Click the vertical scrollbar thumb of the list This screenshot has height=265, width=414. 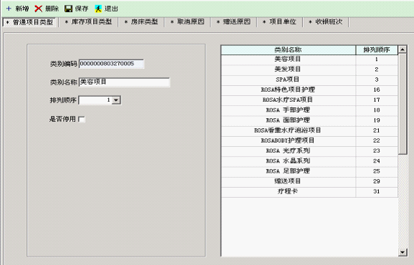tap(403, 104)
